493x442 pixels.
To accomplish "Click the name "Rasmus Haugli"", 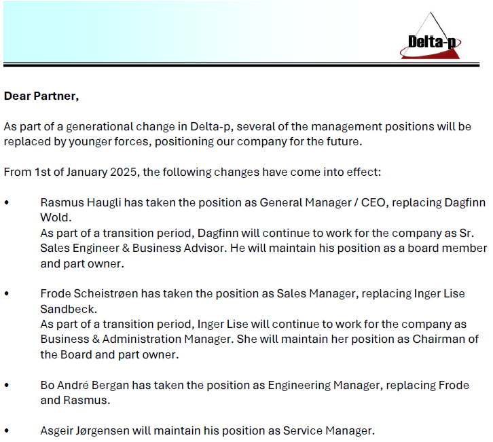I will [x=81, y=203].
